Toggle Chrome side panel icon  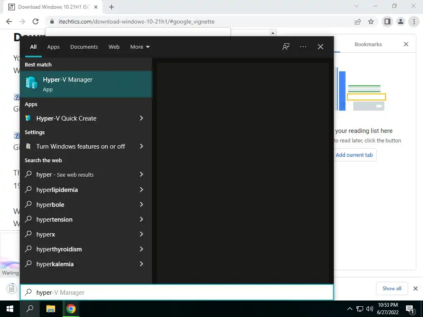point(387,21)
